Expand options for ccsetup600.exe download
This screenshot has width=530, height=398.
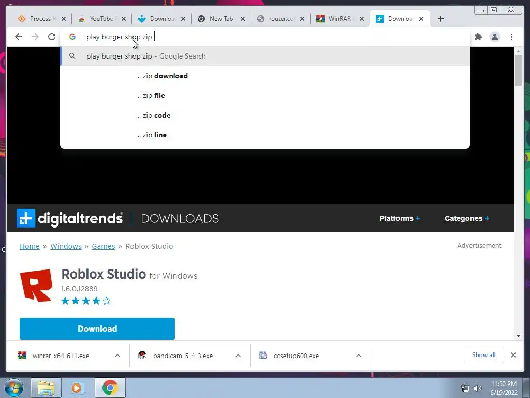359,356
